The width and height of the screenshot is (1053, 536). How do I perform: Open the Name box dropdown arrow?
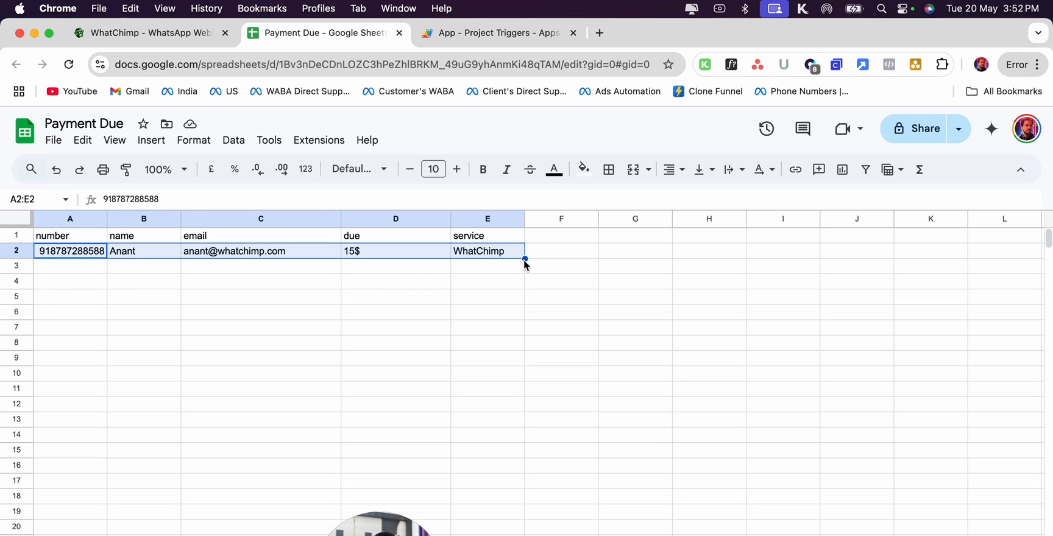(66, 199)
